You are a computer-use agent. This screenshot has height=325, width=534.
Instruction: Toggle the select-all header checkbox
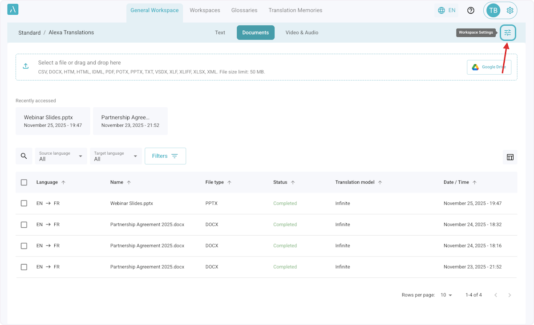pos(24,182)
